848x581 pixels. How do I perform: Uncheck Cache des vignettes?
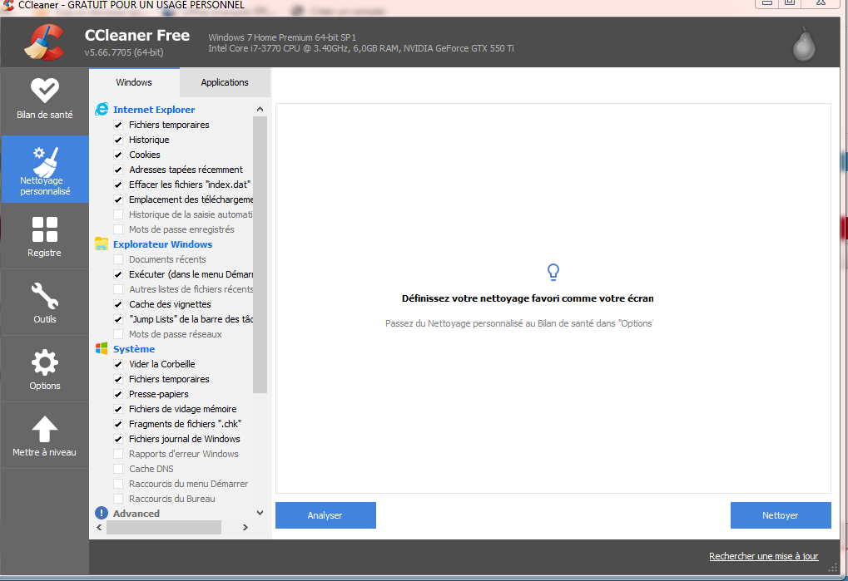point(118,304)
